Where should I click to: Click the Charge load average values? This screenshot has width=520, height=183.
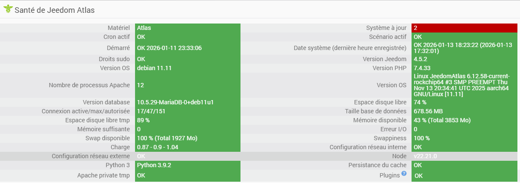(157, 147)
